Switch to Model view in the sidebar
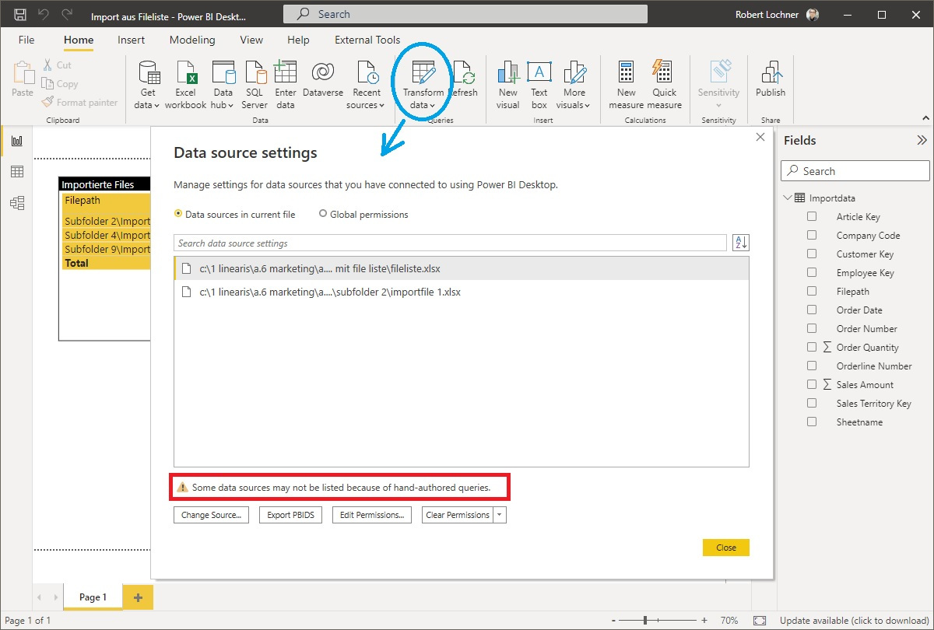This screenshot has width=934, height=630. point(17,202)
